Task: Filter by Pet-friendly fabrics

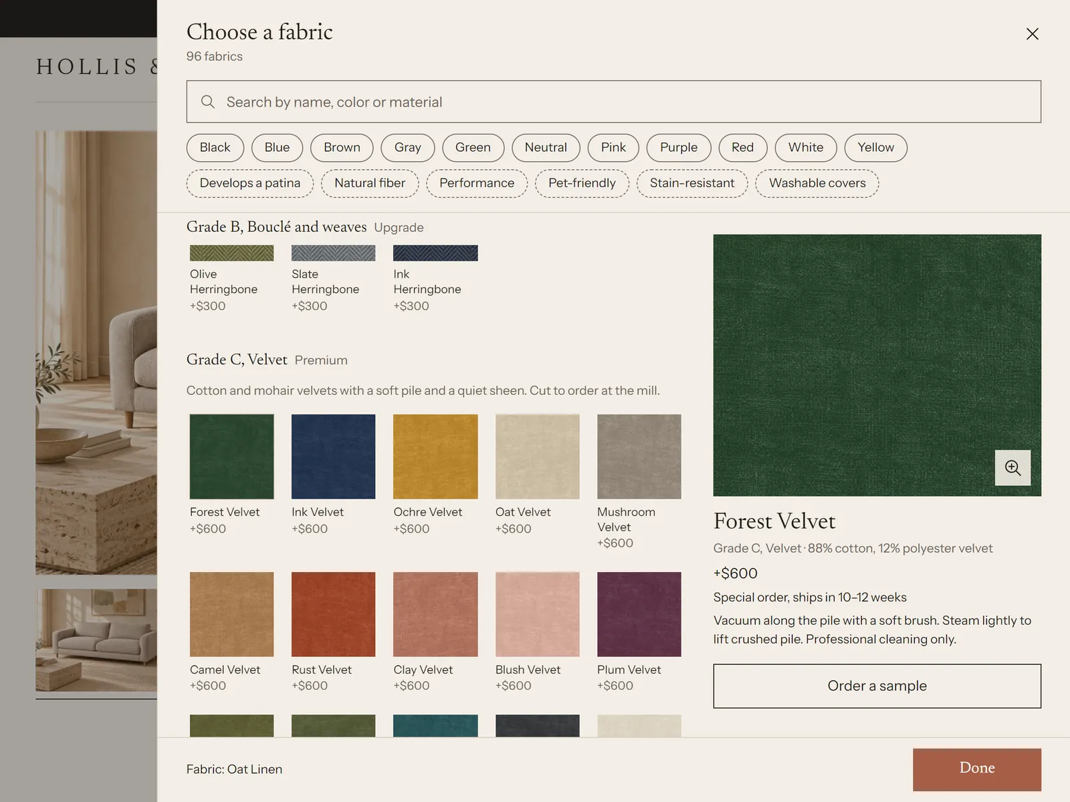Action: [582, 183]
